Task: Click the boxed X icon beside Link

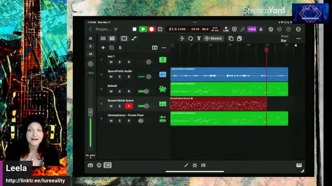Action: 234,29
